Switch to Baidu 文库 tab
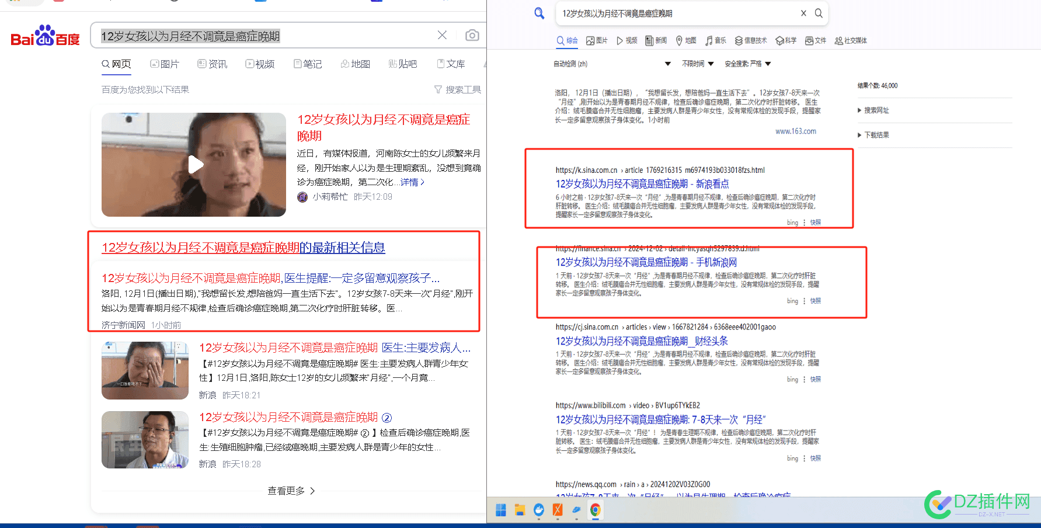1041x528 pixels. tap(451, 64)
